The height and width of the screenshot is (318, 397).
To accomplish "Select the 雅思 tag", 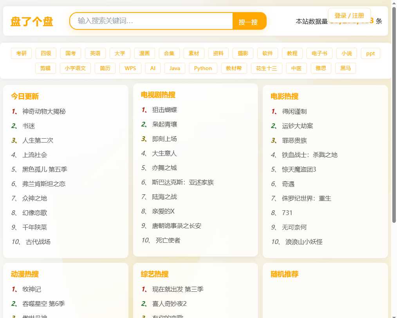I will coord(321,68).
